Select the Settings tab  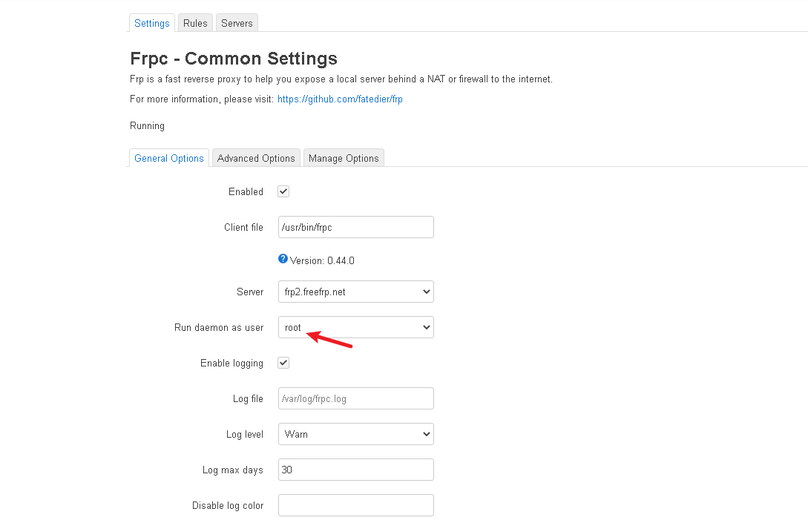(x=152, y=23)
